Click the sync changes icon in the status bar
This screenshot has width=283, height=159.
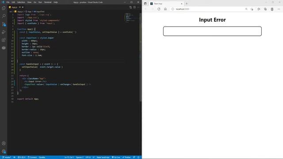[x=14, y=157]
